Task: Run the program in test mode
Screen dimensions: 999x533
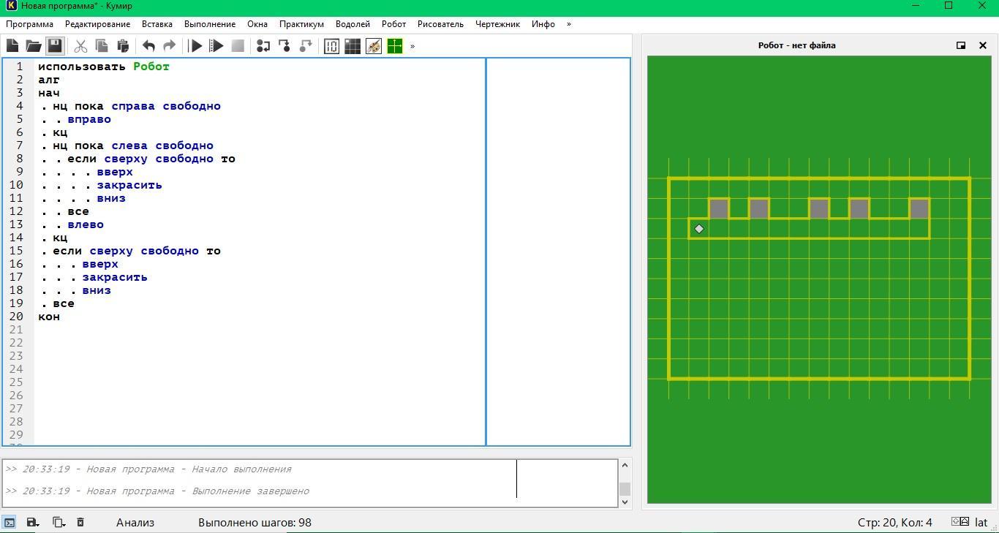Action: 216,46
